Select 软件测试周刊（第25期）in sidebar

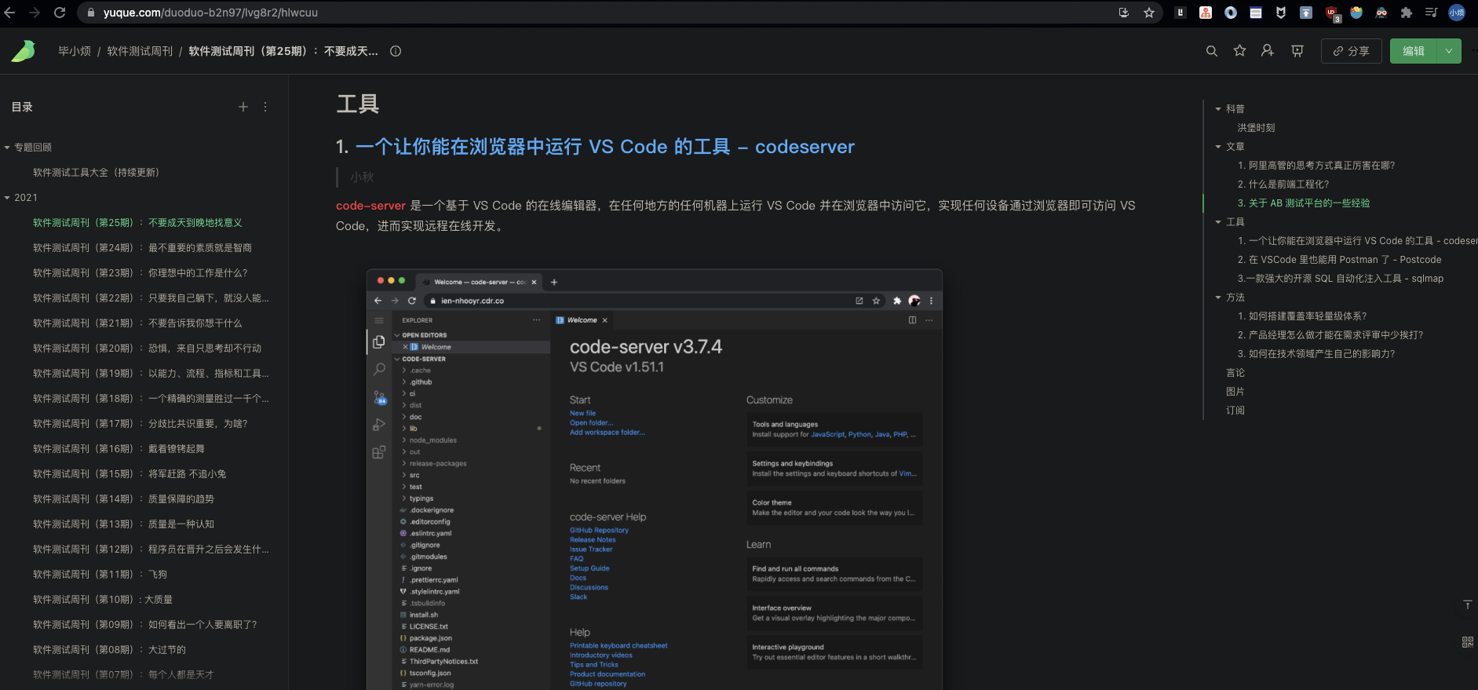137,223
